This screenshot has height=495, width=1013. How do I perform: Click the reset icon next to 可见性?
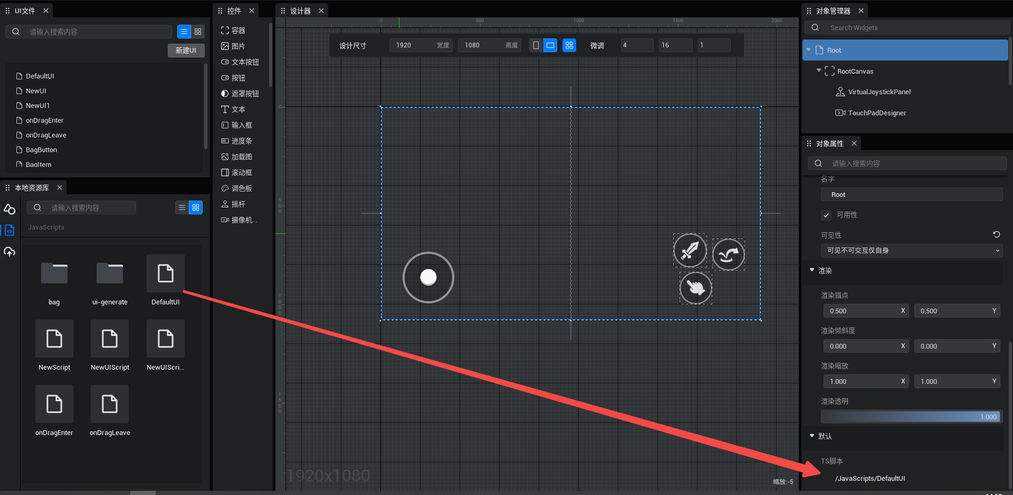tap(996, 234)
